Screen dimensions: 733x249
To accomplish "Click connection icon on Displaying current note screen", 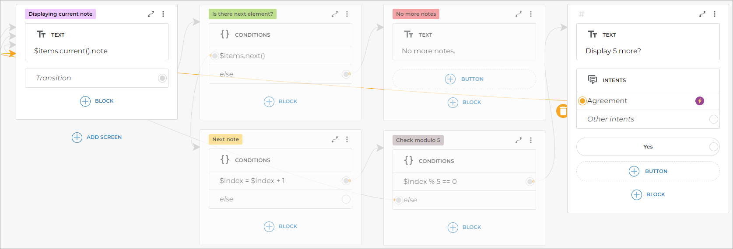I will click(x=151, y=14).
